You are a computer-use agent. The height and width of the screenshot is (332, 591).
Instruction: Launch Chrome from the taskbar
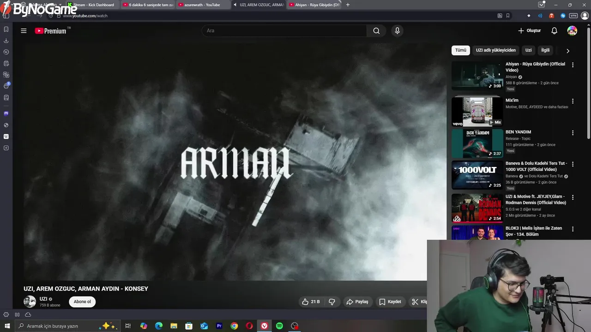click(x=234, y=326)
